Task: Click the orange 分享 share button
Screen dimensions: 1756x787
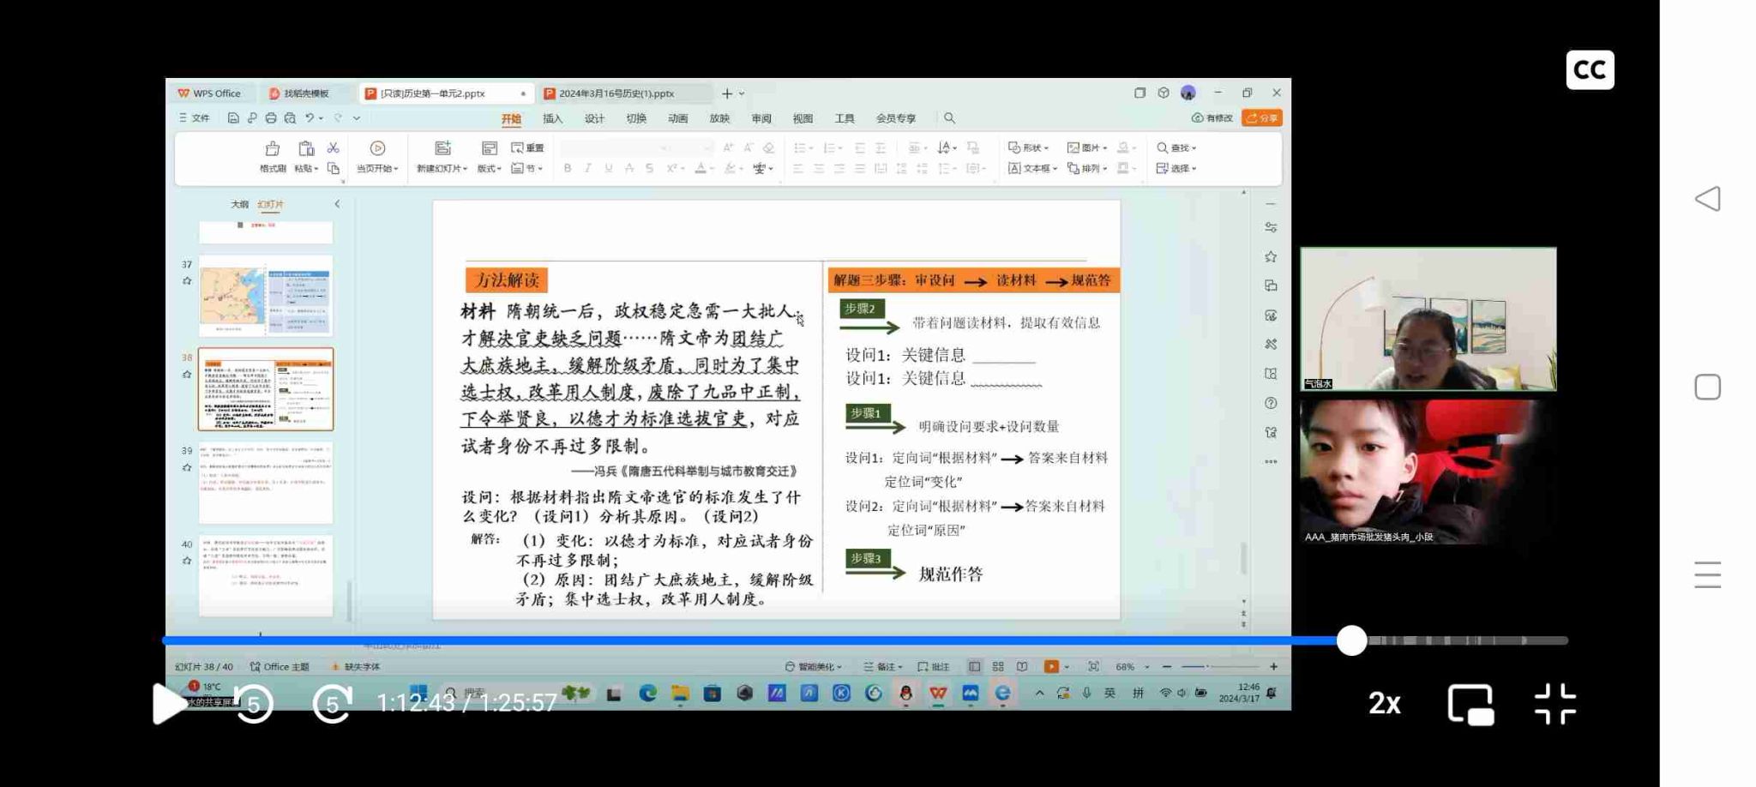Action: [x=1262, y=118]
